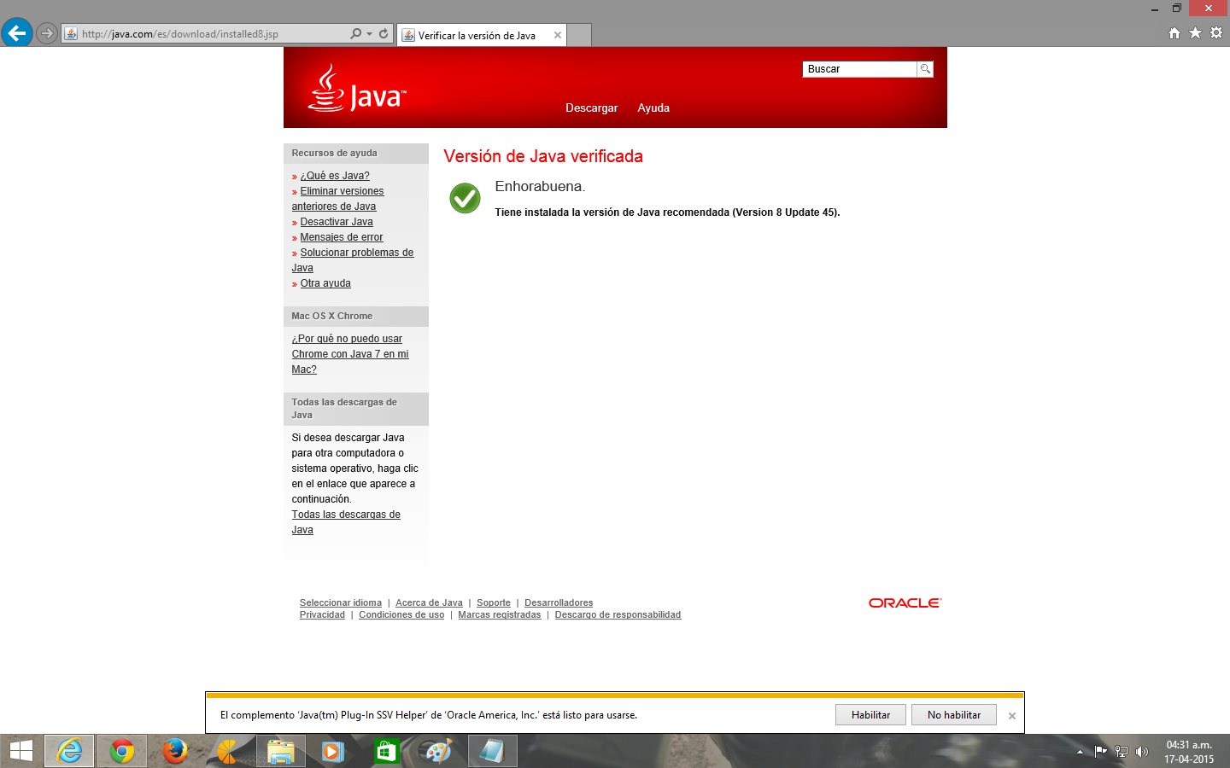Image resolution: width=1230 pixels, height=768 pixels.
Task: Click the 'Versión de Java verificada' heading
Action: (x=543, y=156)
